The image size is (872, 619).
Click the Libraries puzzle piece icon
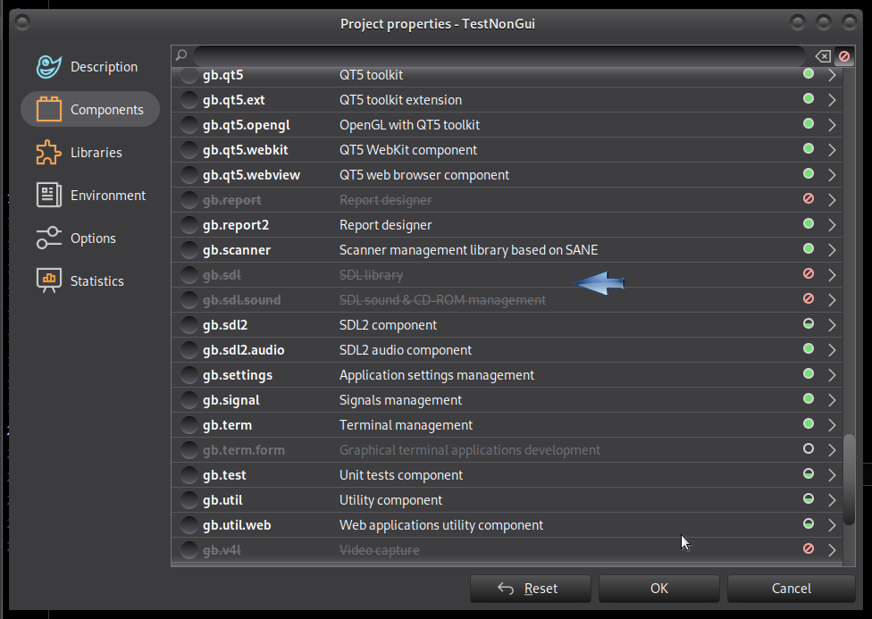point(48,153)
